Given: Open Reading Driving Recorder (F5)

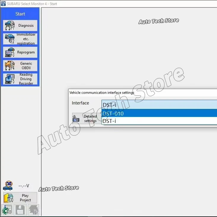Looking at the screenshot, I should (x=20, y=79).
